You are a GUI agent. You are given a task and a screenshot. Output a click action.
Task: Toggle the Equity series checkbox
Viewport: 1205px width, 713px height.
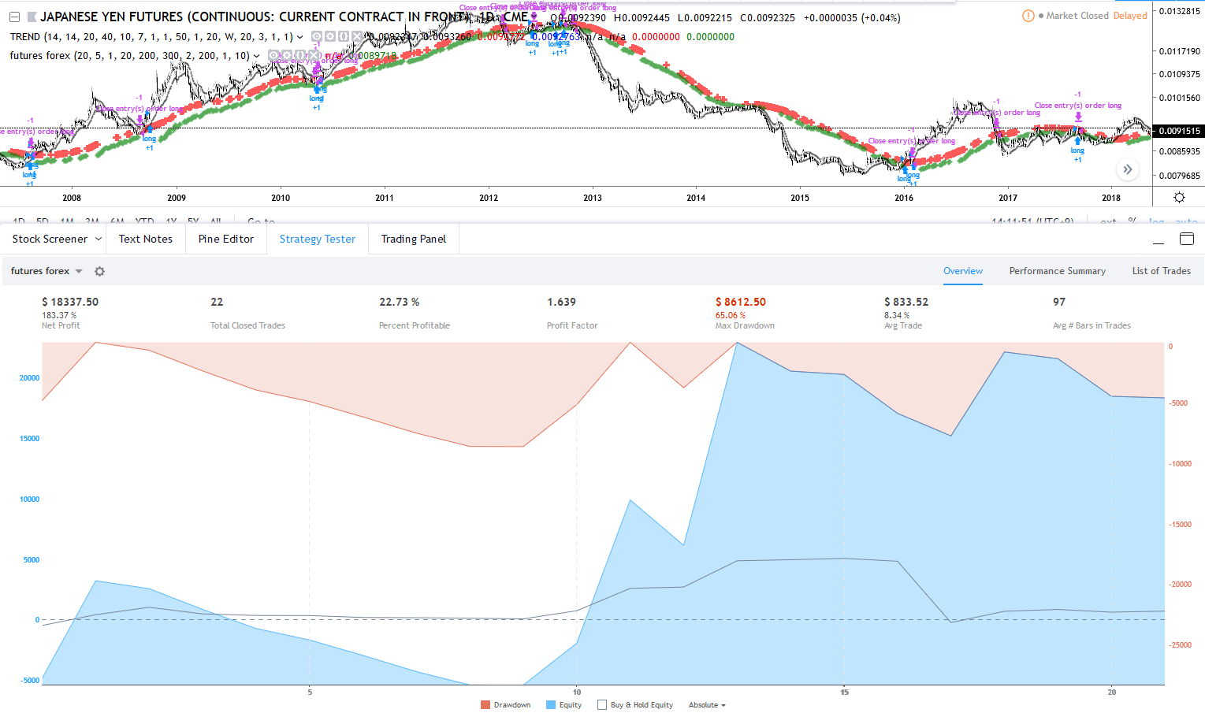click(x=551, y=705)
